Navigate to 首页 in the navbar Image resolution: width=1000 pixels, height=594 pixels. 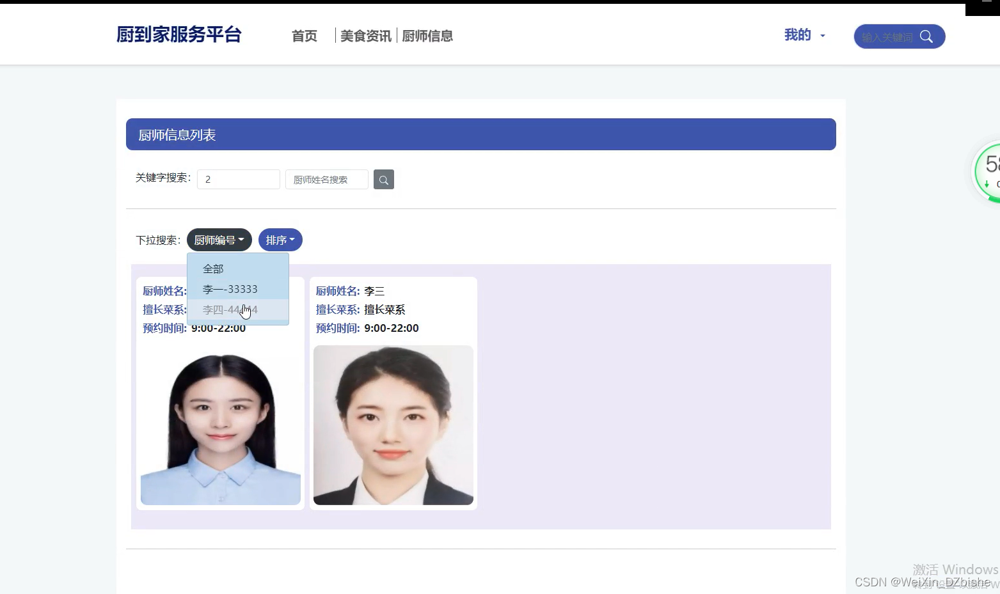[x=303, y=36]
